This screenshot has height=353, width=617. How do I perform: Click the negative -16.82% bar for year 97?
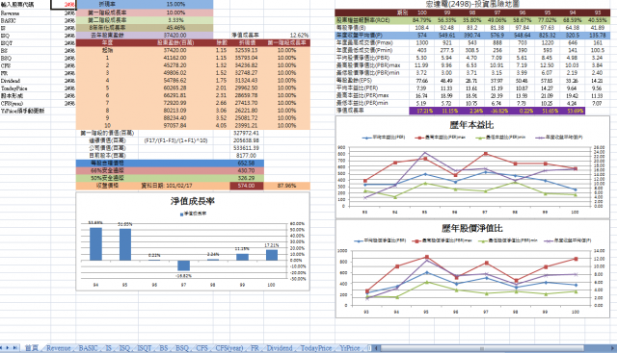[x=184, y=265]
